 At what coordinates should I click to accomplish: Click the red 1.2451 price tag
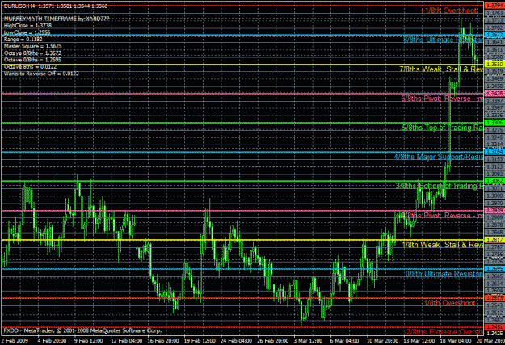(x=494, y=327)
